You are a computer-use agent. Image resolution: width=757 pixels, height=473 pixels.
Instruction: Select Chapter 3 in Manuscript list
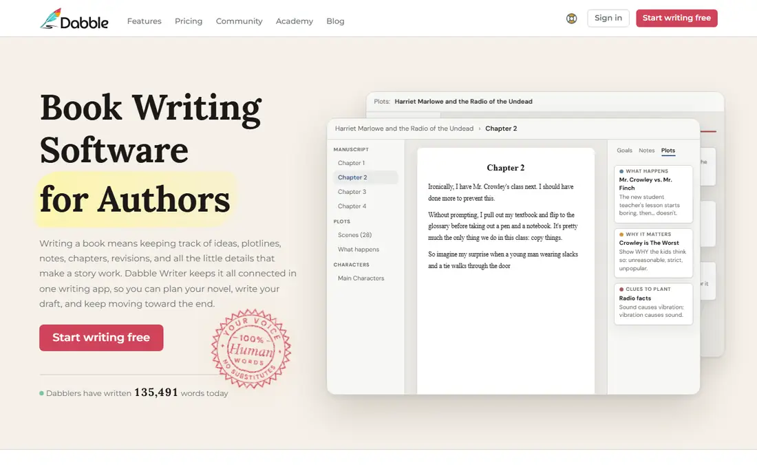pyautogui.click(x=352, y=192)
